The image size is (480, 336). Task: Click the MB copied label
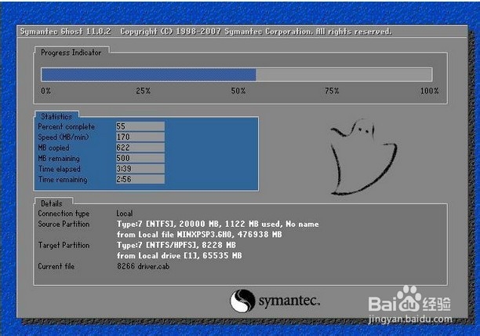point(53,148)
